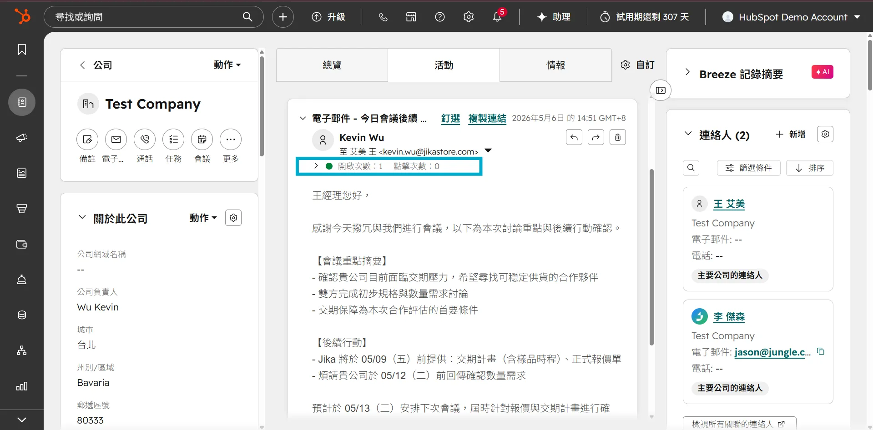The height and width of the screenshot is (430, 873).
Task: Open contacts card settings gear icon
Action: [x=825, y=134]
